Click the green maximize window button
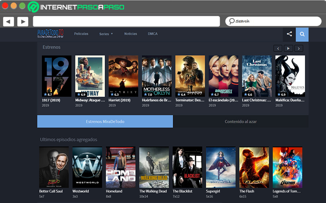Screen dimensions: 326x203 click(22, 6)
